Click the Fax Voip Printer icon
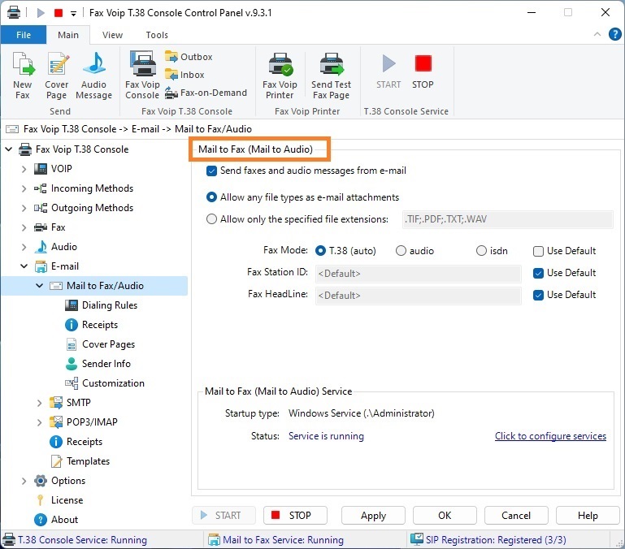Screen dimensions: 625x549 coord(280,76)
